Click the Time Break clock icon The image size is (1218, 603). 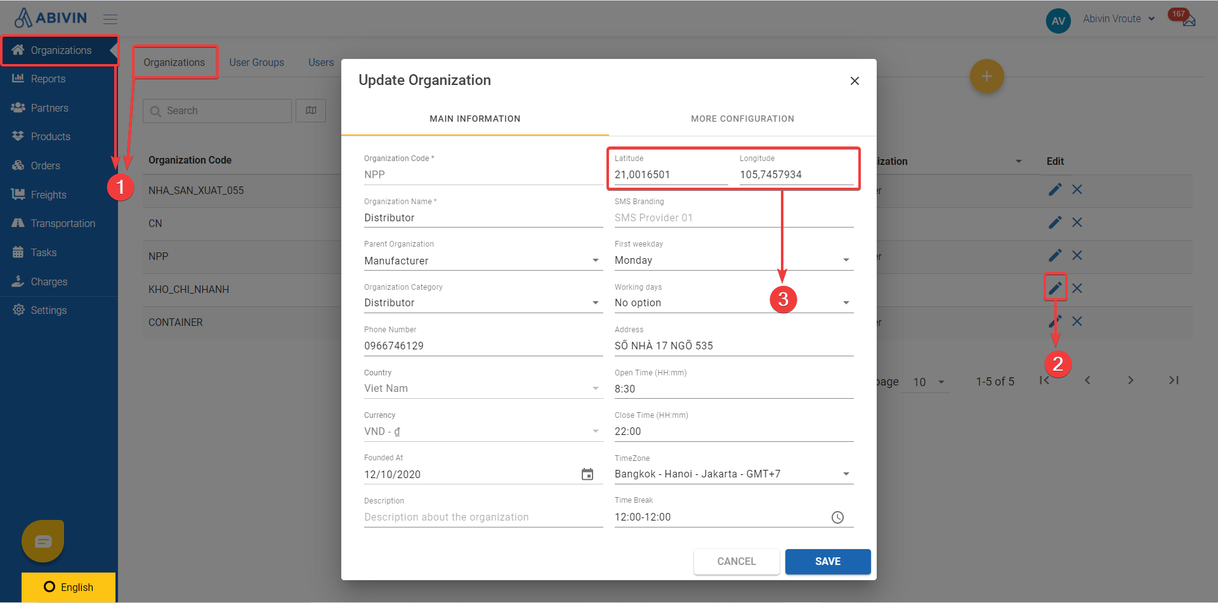[x=837, y=517]
